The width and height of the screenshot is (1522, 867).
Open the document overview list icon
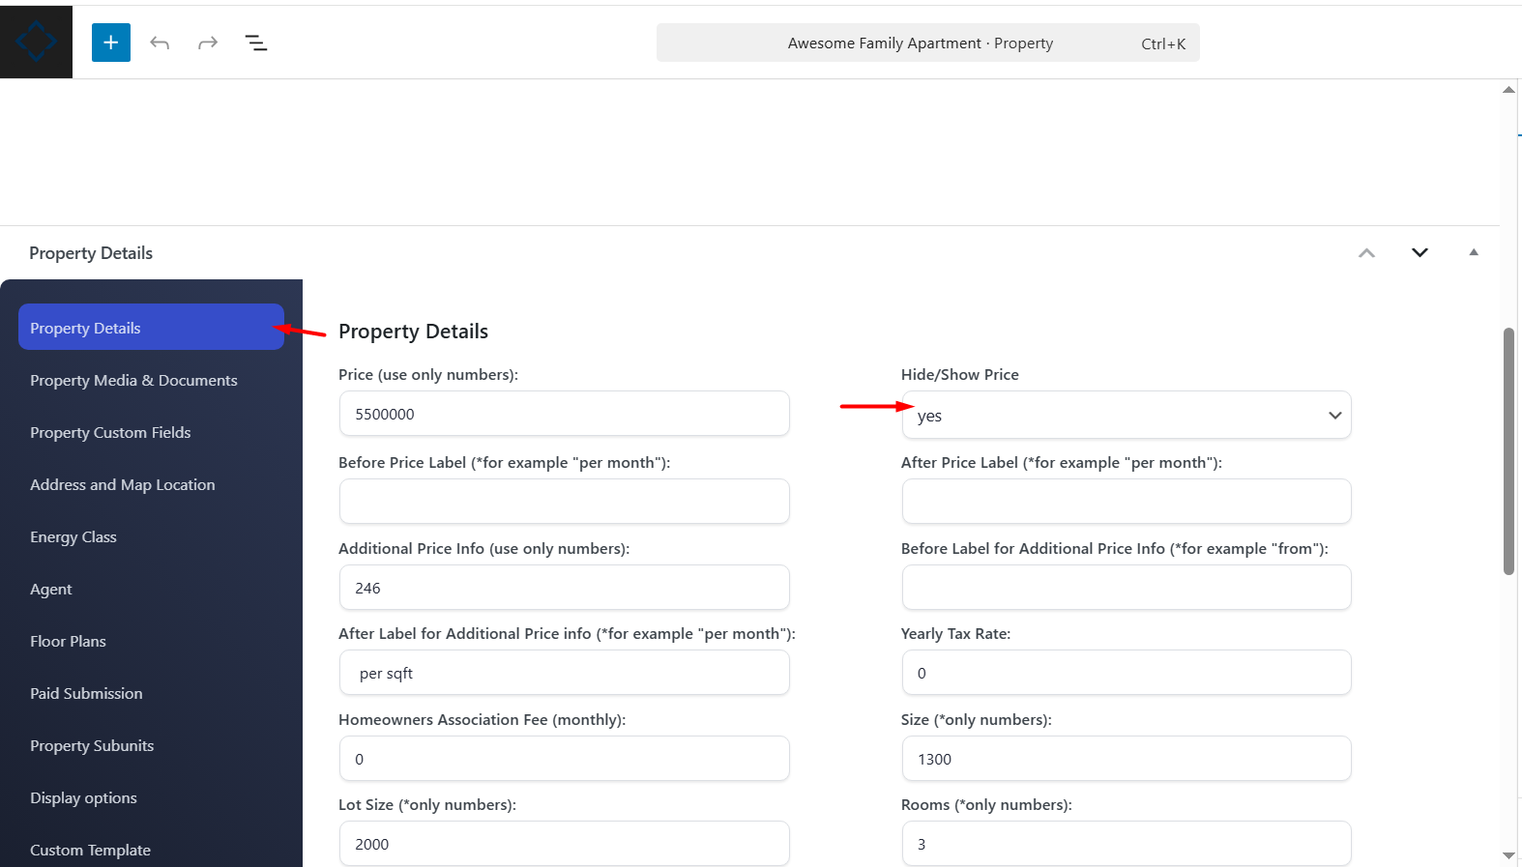pos(256,43)
